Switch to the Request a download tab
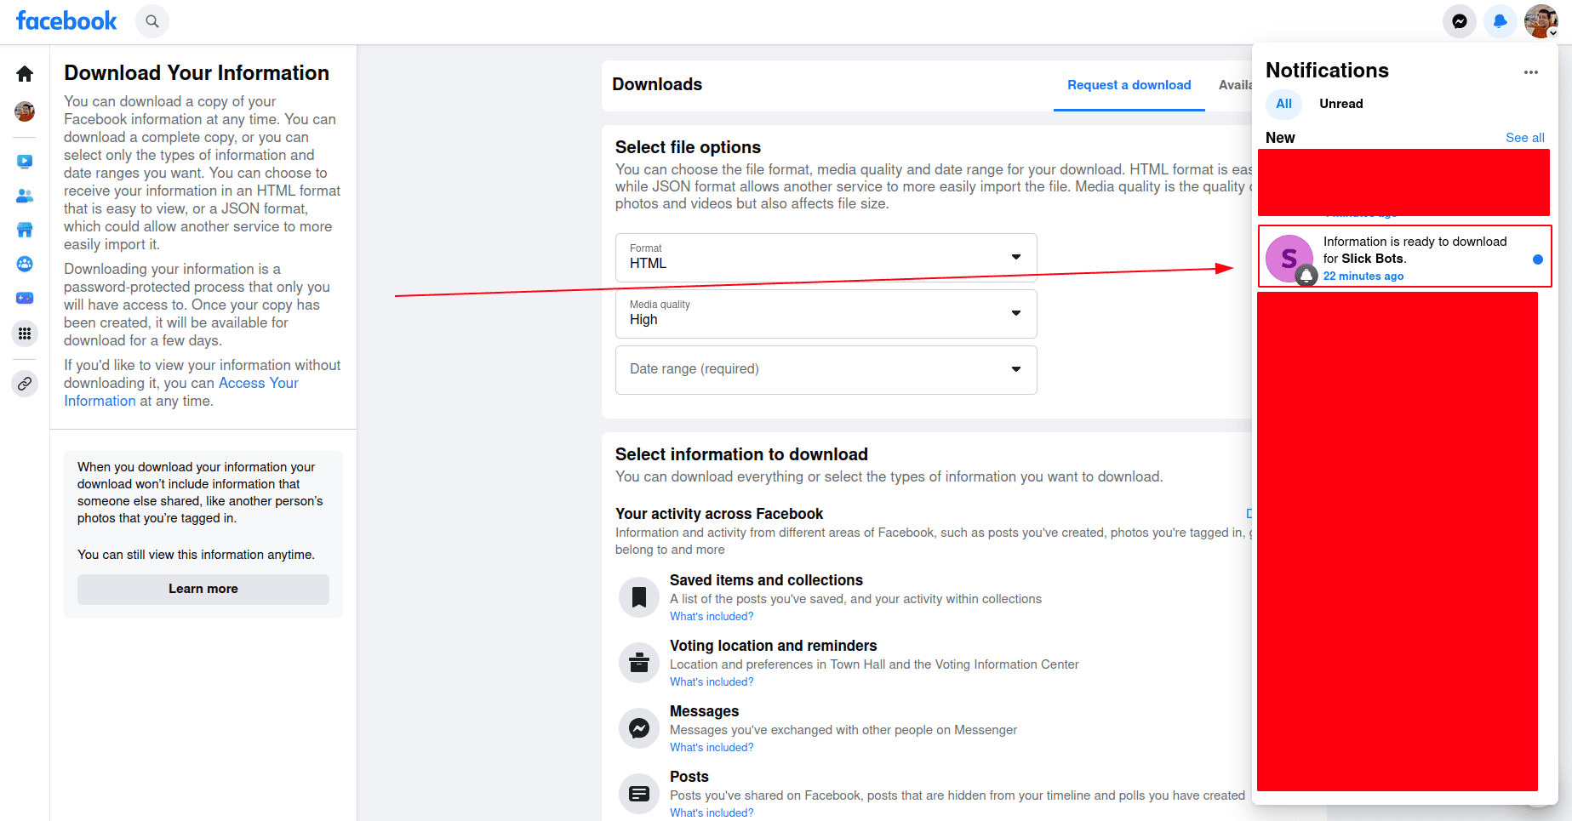 (1129, 85)
